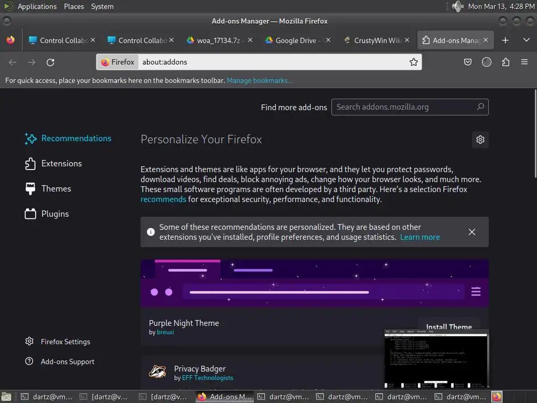Close the CrustyWin Wiki tab
Viewport: 537px width, 403px height.
pyautogui.click(x=407, y=40)
